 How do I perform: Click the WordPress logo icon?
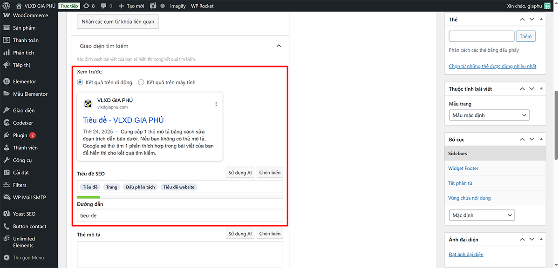pos(6,6)
